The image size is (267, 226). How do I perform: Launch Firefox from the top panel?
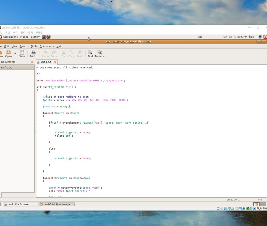coord(49,37)
